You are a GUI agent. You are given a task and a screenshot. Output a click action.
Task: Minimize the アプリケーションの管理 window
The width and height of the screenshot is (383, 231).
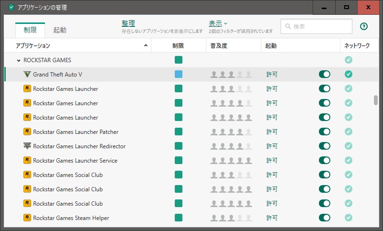click(x=324, y=8)
